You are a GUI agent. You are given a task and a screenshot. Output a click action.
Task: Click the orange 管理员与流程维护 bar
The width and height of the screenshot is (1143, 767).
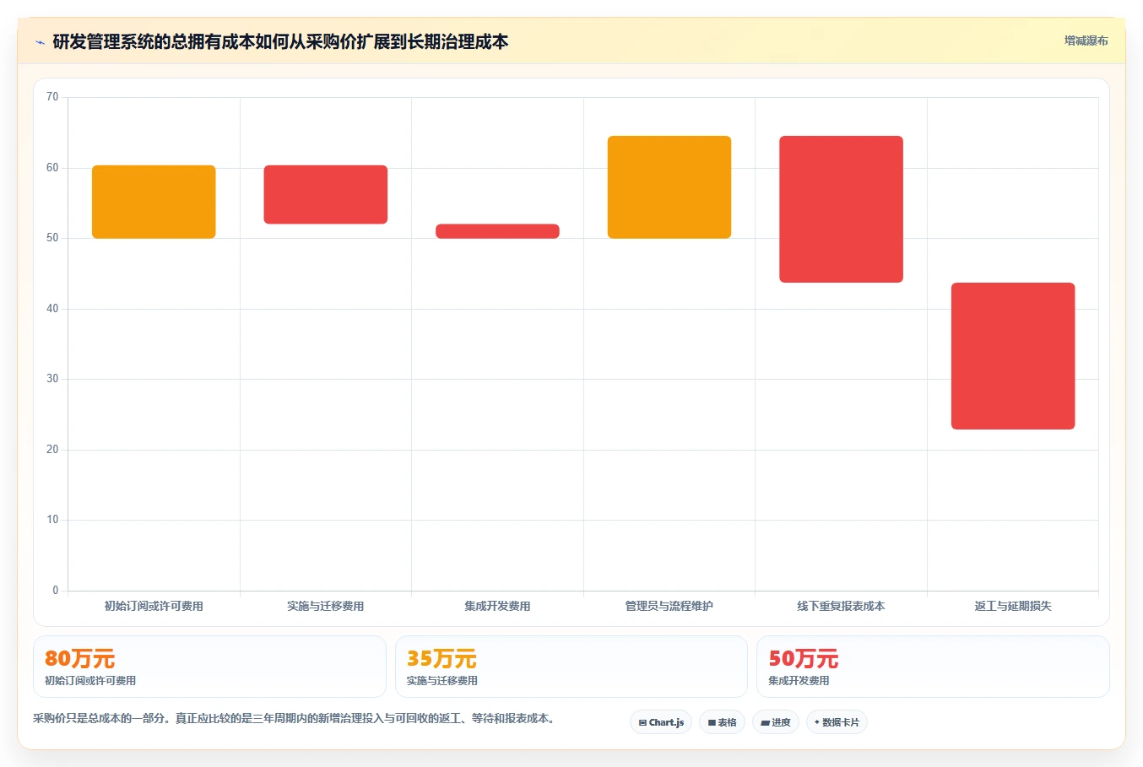pos(669,187)
